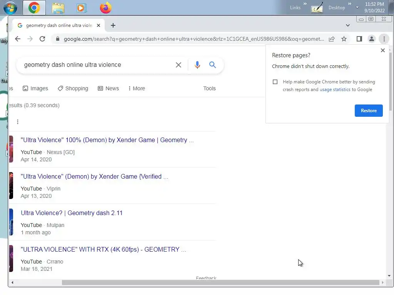Open the three-dot options above the video results

point(18,122)
